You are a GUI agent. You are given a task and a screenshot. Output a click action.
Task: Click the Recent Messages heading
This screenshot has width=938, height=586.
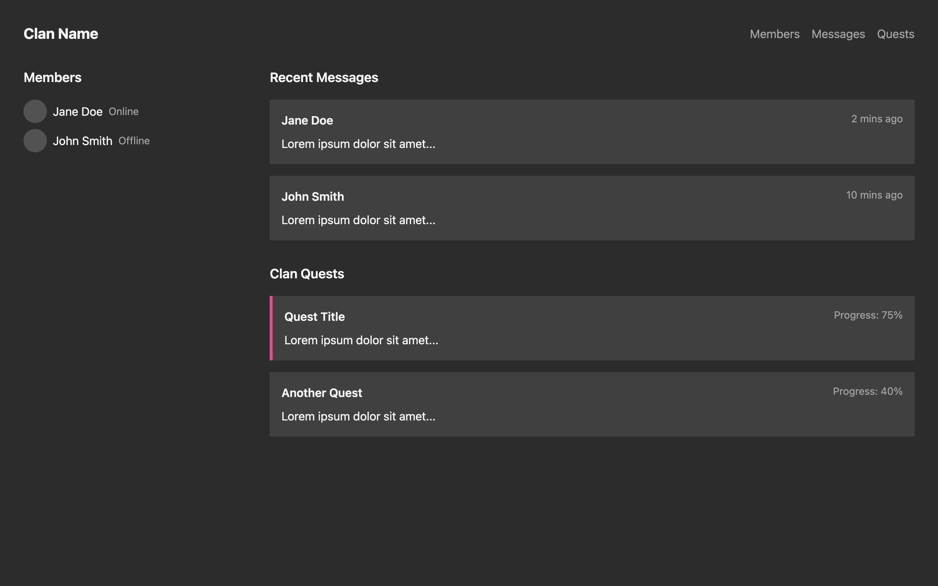tap(324, 78)
